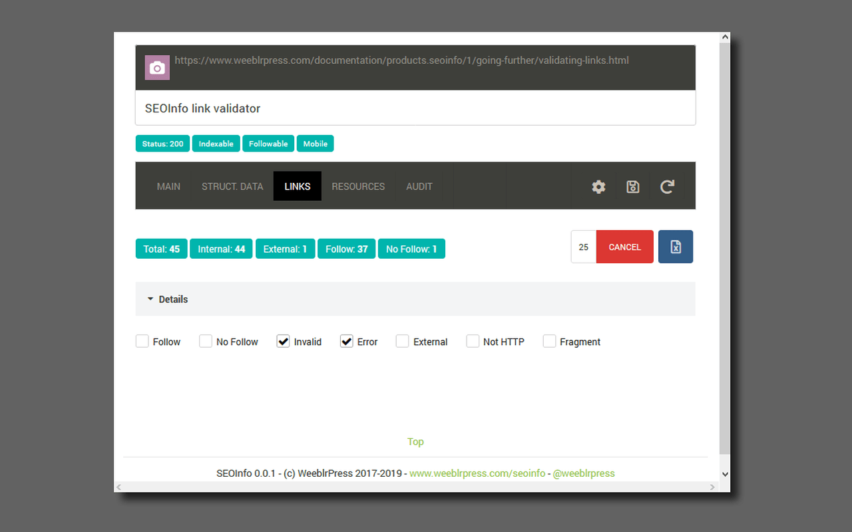Image resolution: width=852 pixels, height=532 pixels.
Task: Open settings with the gear icon
Action: pos(598,187)
